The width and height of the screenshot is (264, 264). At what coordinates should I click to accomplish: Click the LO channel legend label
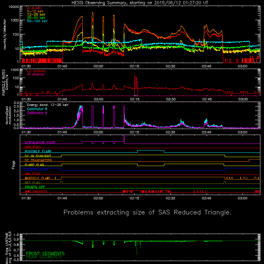coord(36,71)
